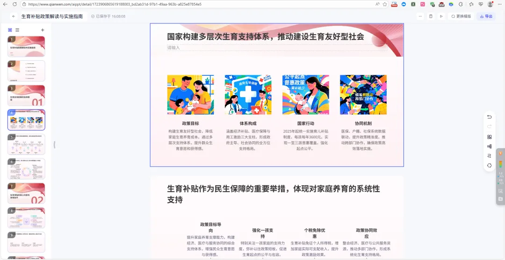
Task: Select slide 5 thumbnail
Action: [x=26, y=144]
